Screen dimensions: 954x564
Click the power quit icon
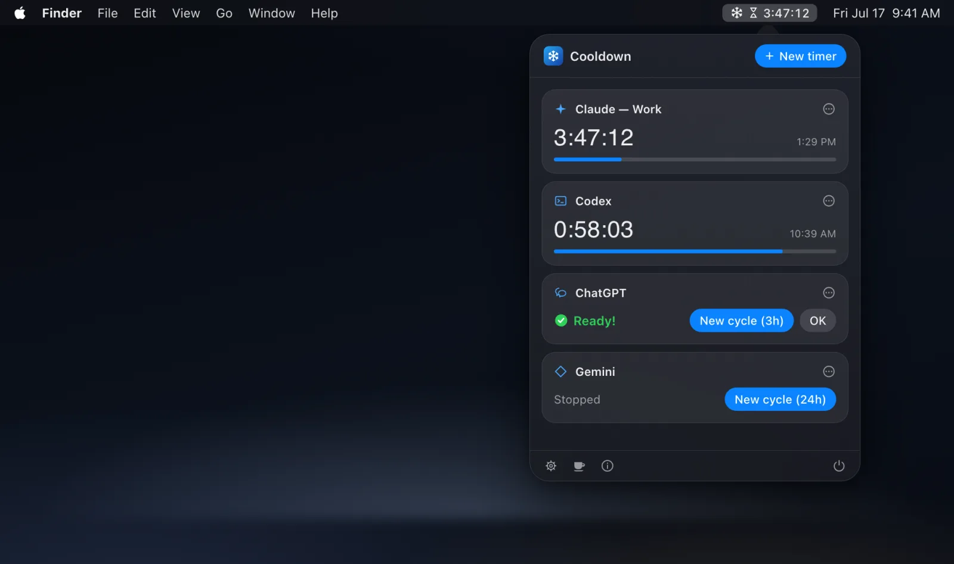[838, 466]
